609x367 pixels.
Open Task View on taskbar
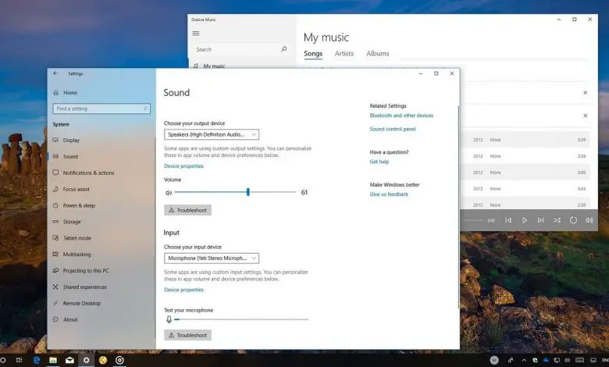19,361
